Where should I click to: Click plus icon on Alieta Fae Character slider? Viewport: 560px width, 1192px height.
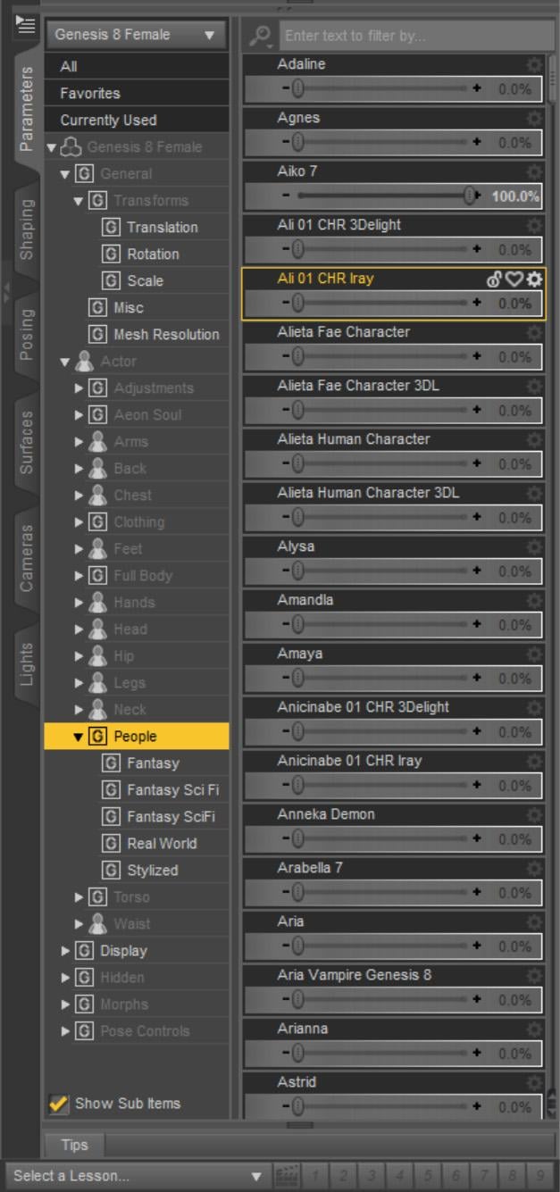coord(477,356)
